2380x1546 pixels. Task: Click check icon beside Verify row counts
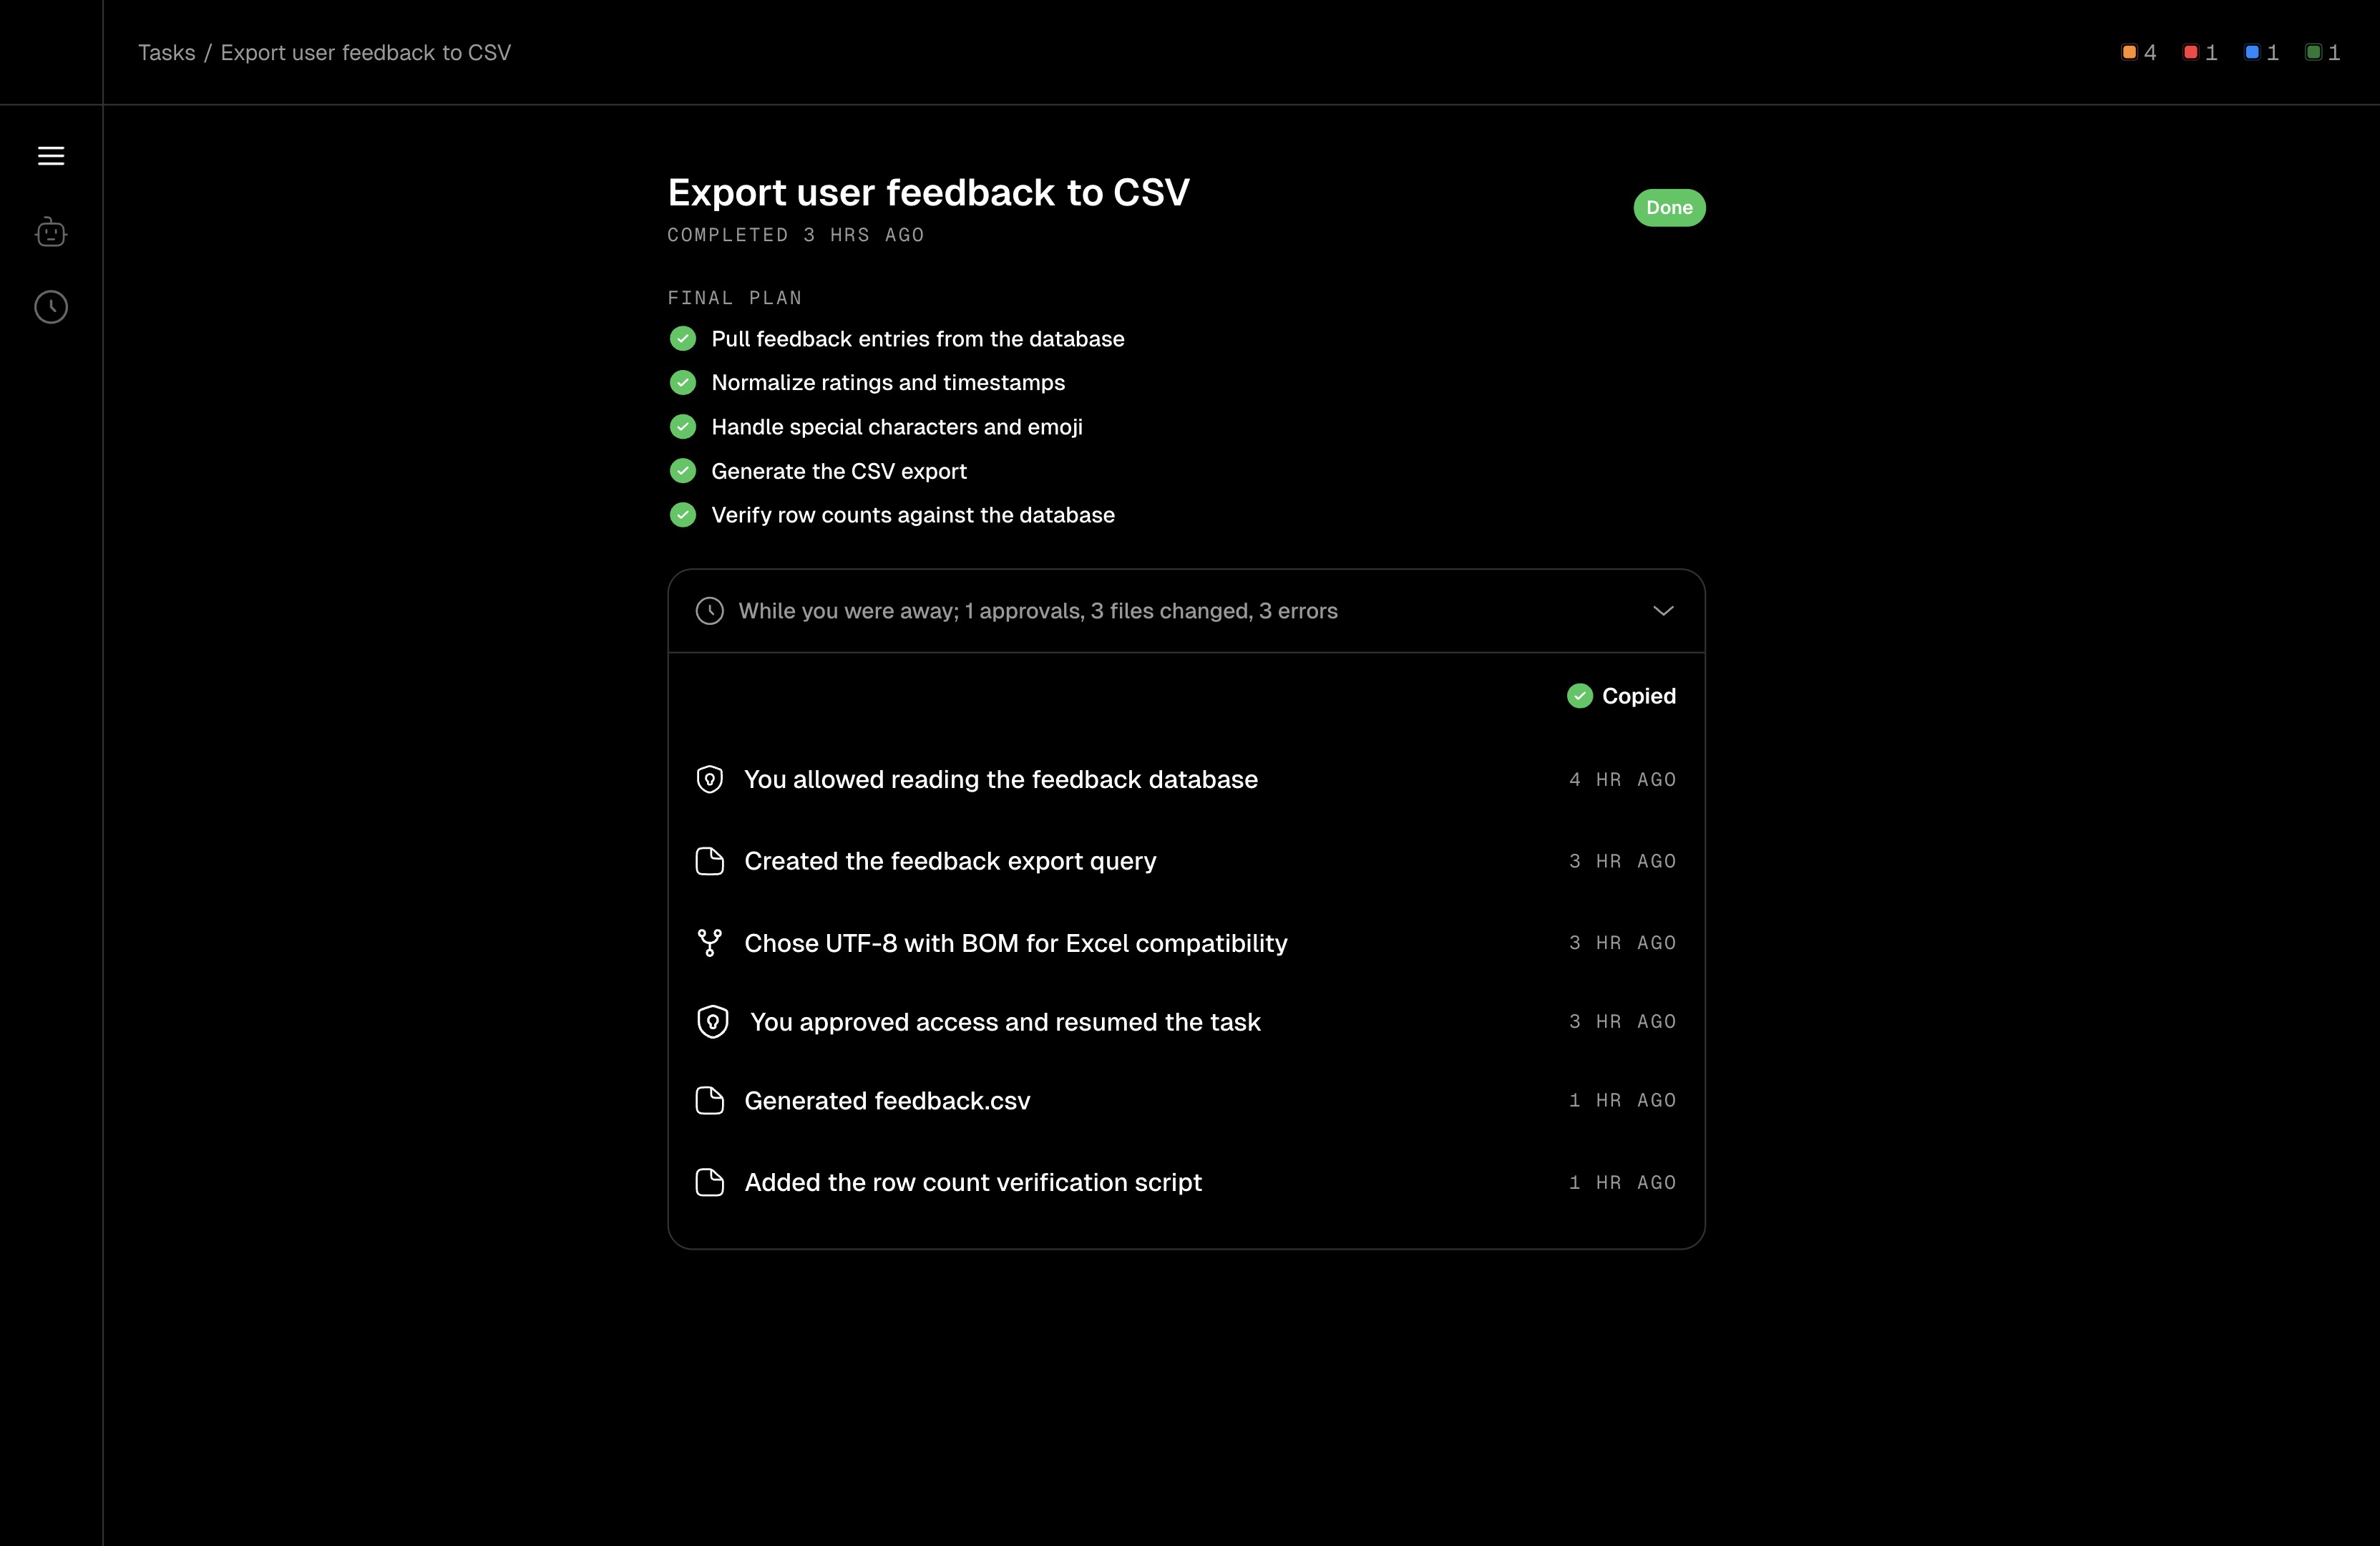683,515
